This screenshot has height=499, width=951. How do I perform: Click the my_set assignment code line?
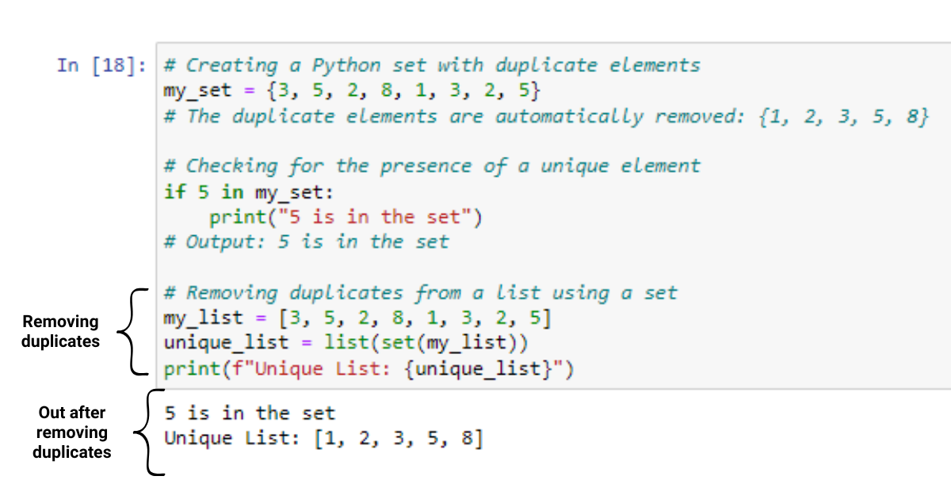click(352, 90)
